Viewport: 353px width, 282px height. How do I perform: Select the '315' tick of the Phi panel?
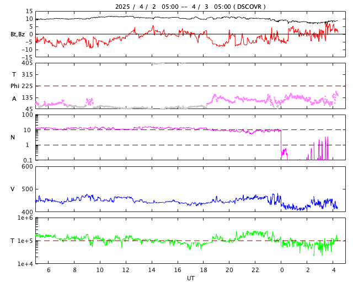[27, 75]
